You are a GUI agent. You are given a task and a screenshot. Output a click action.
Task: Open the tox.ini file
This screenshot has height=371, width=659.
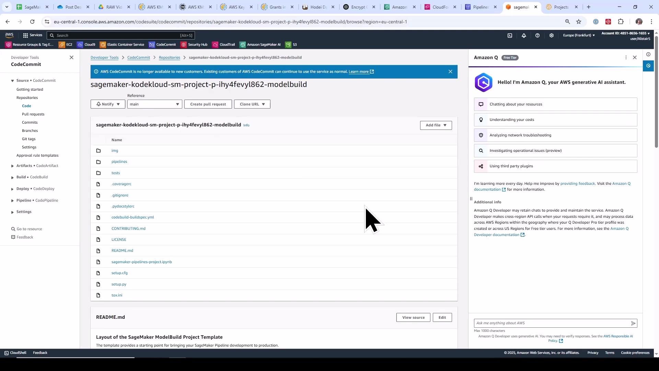click(x=117, y=295)
